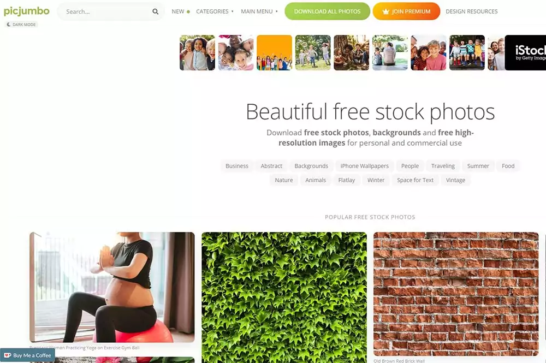This screenshot has height=363, width=546.
Task: Click the crown icon on Join Premium
Action: point(385,11)
